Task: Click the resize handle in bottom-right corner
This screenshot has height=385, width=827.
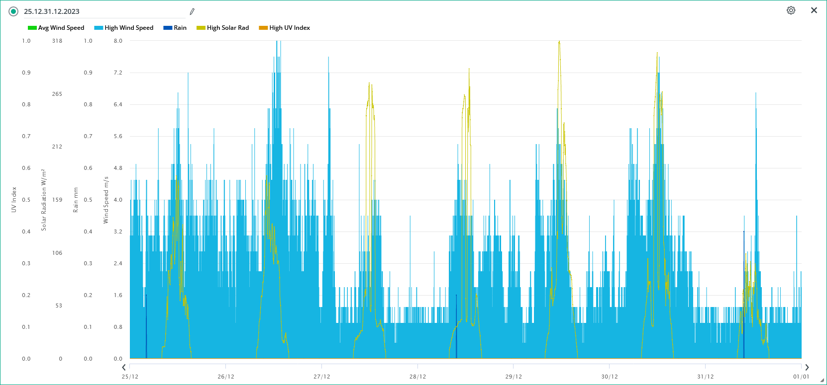Action: (x=822, y=381)
